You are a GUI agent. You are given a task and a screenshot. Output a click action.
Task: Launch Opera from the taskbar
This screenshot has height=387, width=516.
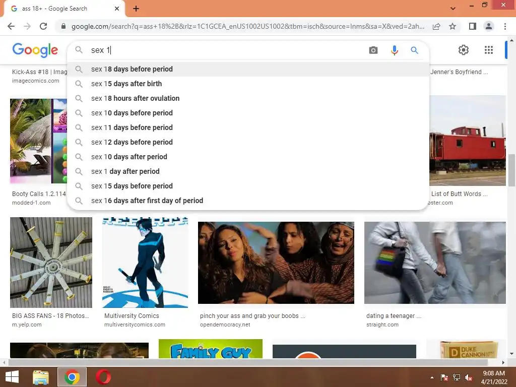point(103,377)
